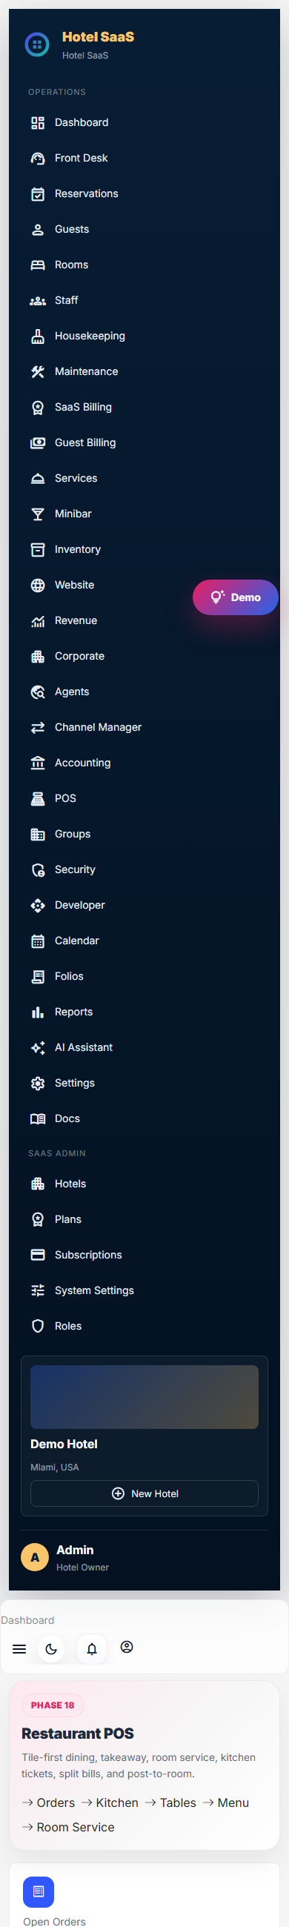The height and width of the screenshot is (1927, 289).
Task: Open Plans under SaaS Admin
Action: tap(144, 1219)
